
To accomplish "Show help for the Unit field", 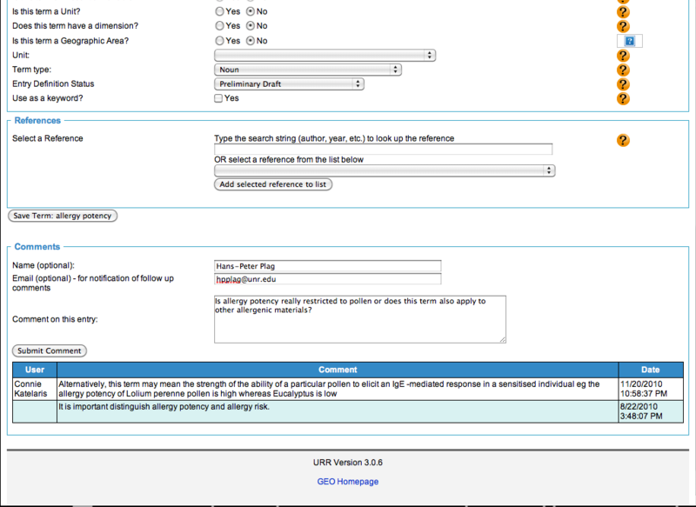I will (623, 56).
